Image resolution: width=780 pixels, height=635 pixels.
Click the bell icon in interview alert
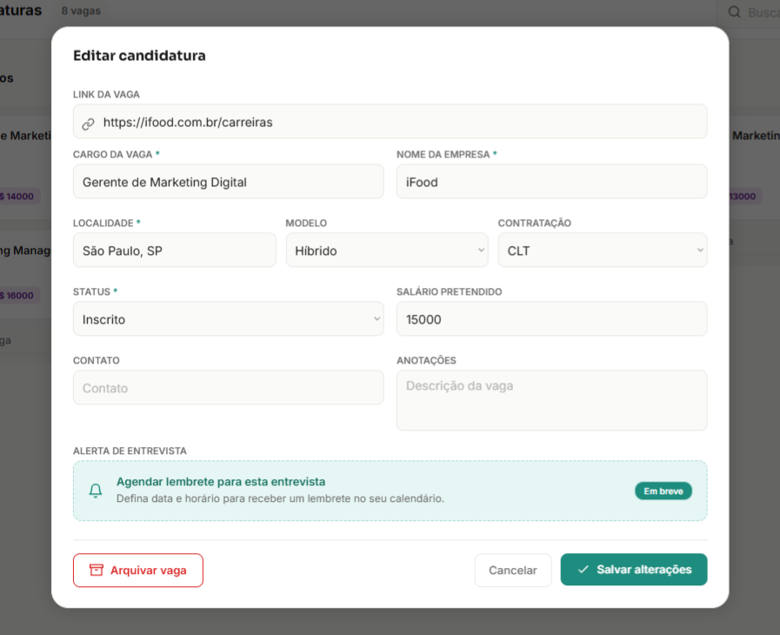pos(96,491)
